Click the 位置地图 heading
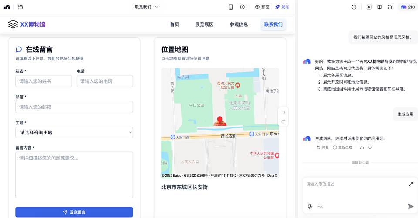The height and width of the screenshot is (218, 418). point(175,49)
